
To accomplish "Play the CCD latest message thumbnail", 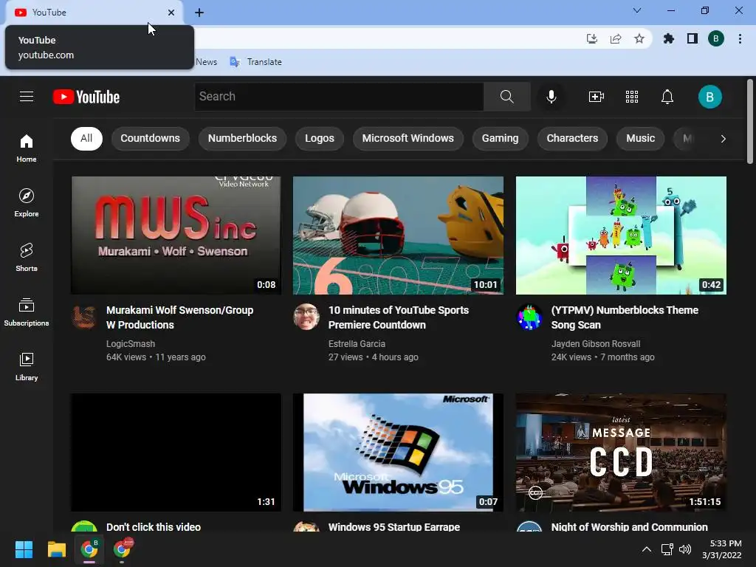I will (x=621, y=453).
